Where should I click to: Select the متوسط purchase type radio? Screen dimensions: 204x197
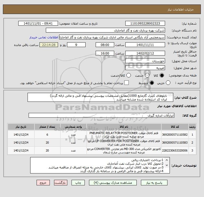tap(152, 83)
